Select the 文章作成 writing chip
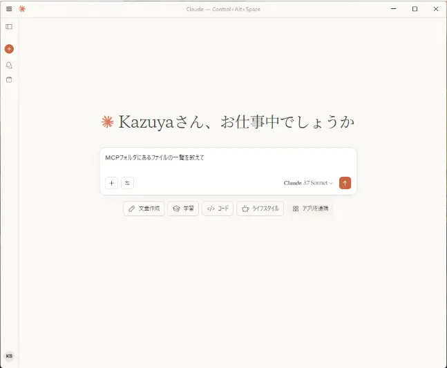The width and height of the screenshot is (447, 368). pos(144,209)
